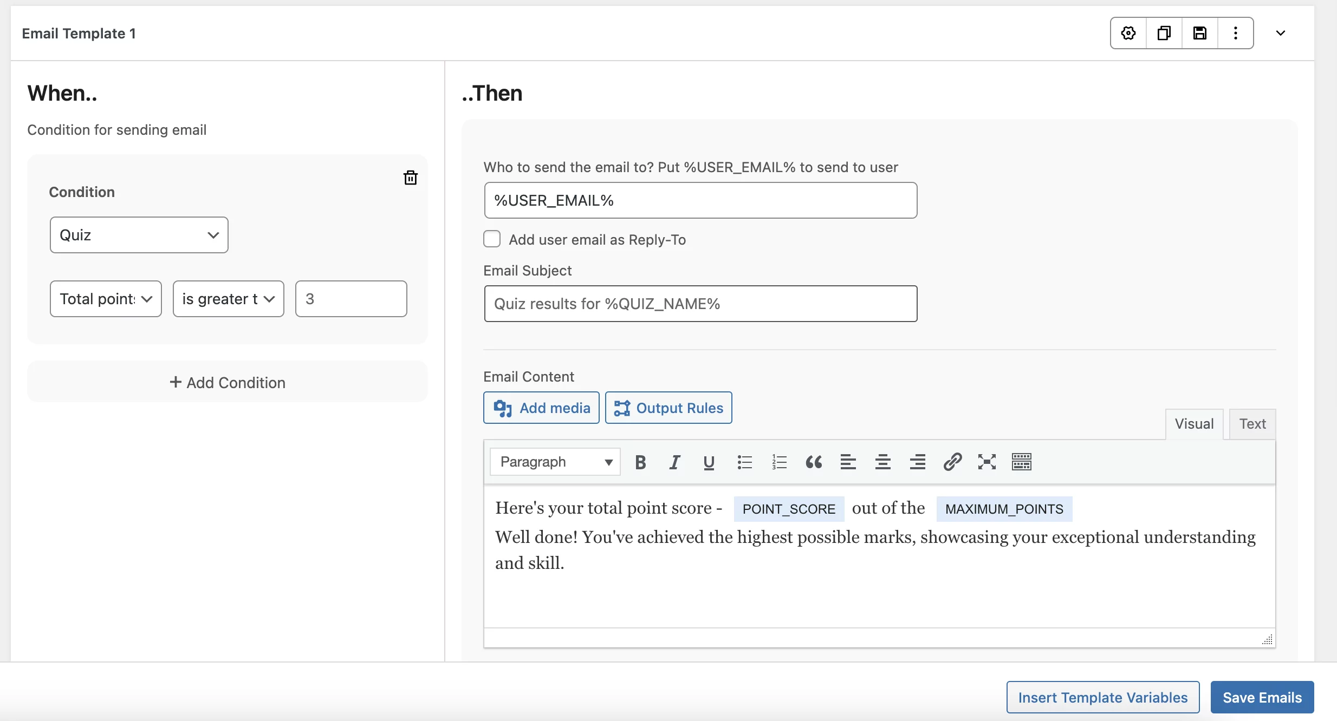1337x721 pixels.
Task: Click Save Emails button
Action: click(1262, 697)
